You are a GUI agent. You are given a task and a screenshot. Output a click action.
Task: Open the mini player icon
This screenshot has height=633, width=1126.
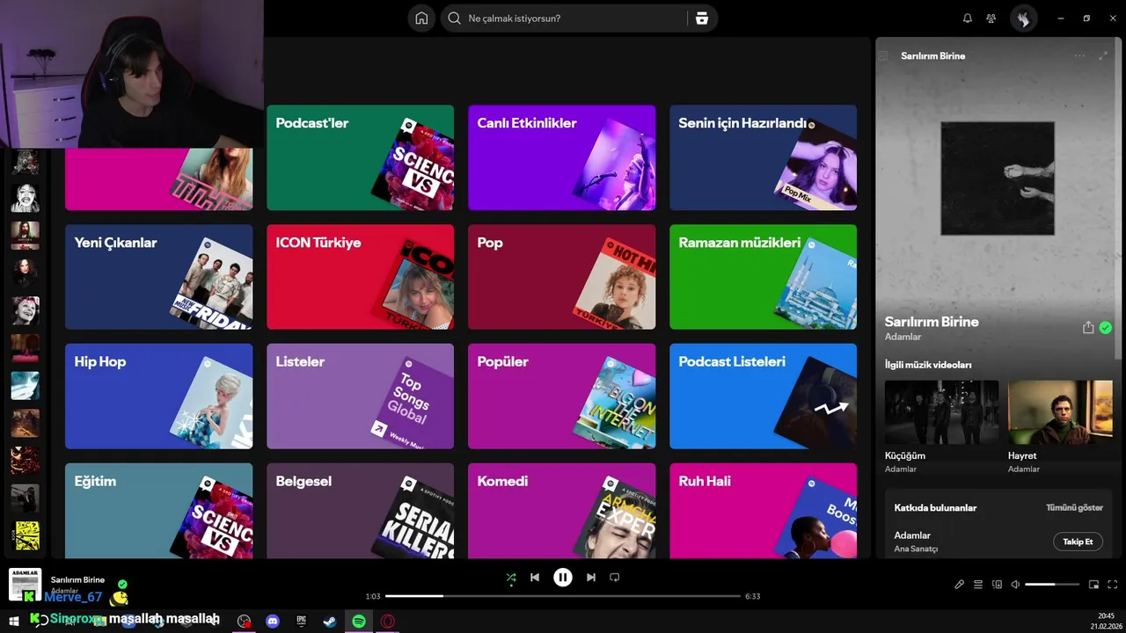[1094, 585]
